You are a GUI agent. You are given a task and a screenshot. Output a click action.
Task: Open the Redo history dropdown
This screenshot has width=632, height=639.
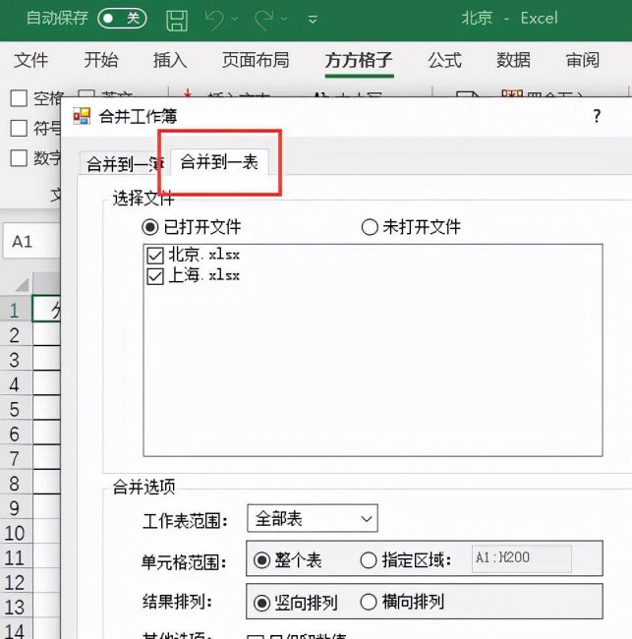point(284,19)
